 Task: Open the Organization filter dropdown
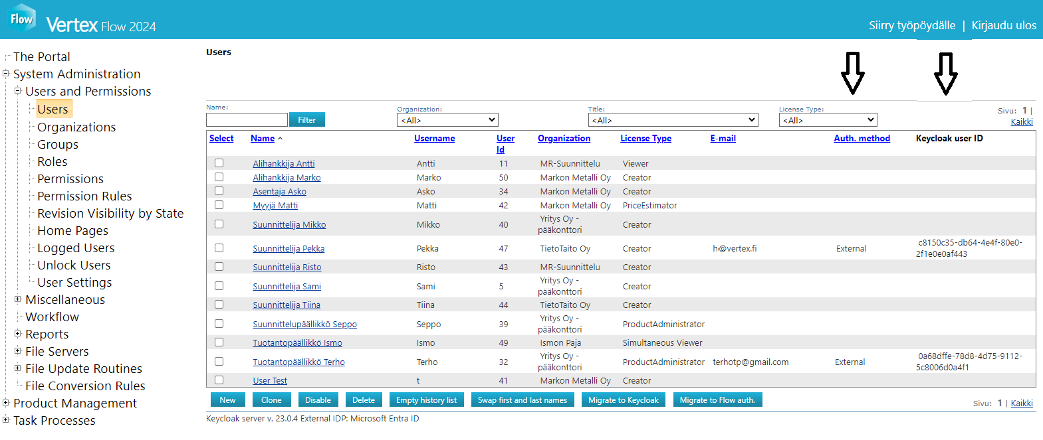447,120
